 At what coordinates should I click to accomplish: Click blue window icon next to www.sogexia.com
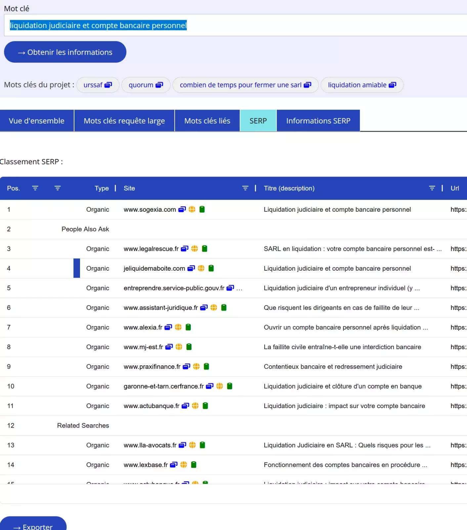182,209
